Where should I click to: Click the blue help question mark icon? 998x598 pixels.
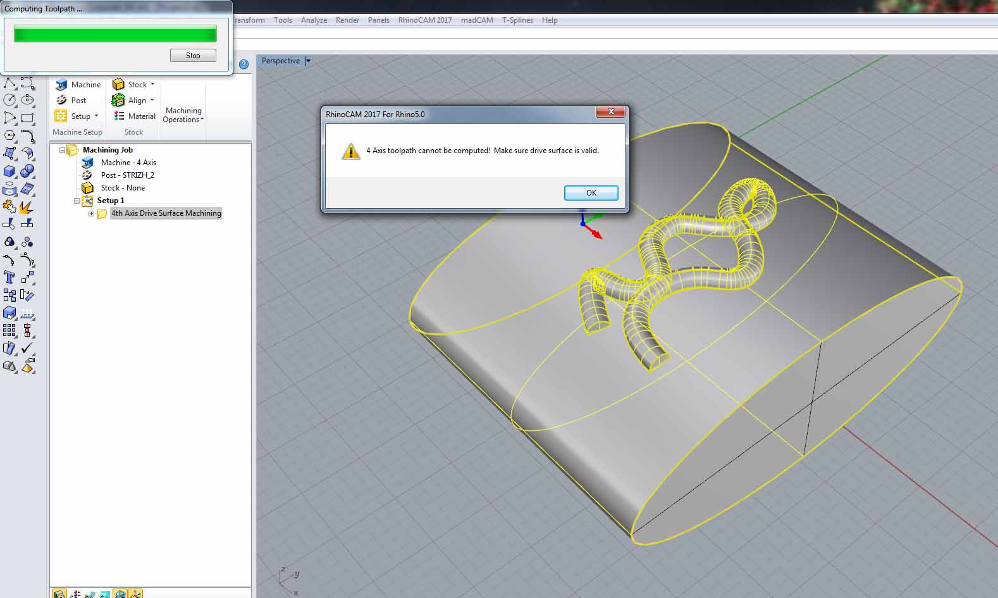[243, 64]
